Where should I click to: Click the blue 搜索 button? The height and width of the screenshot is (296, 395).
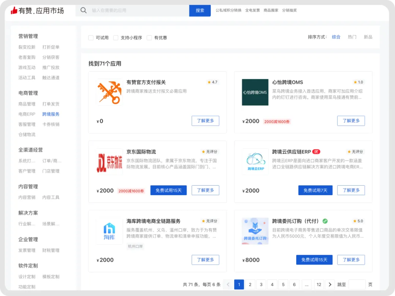pos(200,10)
